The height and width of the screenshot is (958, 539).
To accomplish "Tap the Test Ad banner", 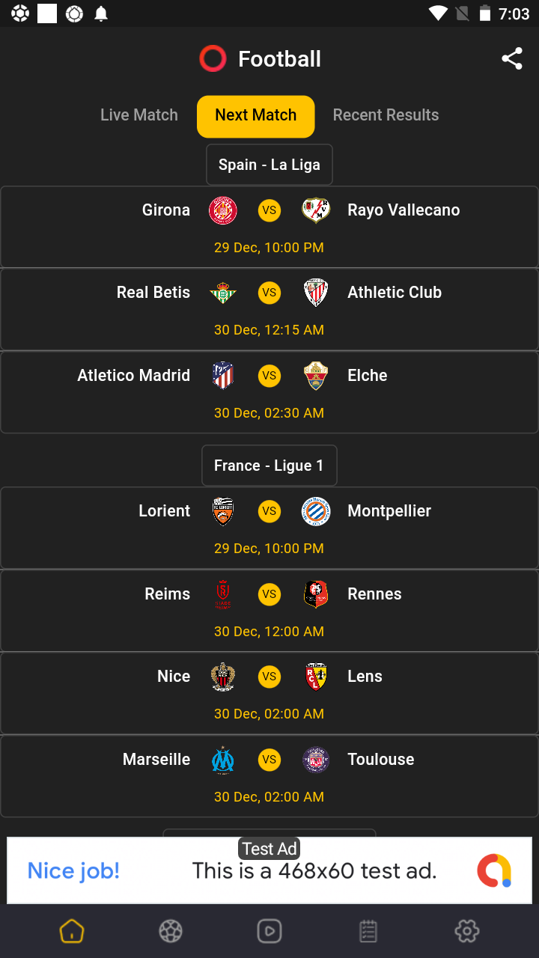I will (269, 870).
